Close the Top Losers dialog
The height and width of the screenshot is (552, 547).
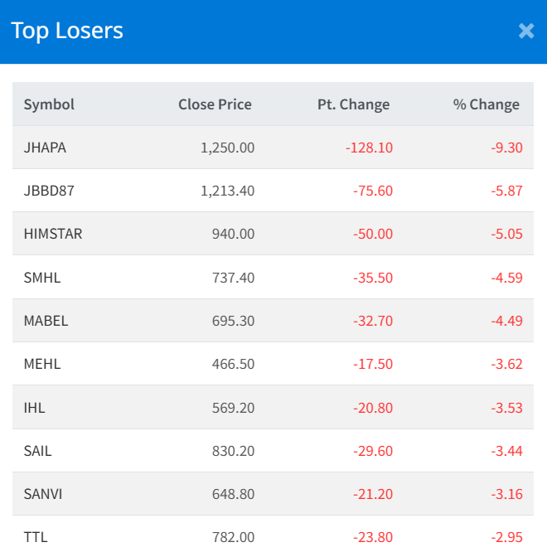526,31
